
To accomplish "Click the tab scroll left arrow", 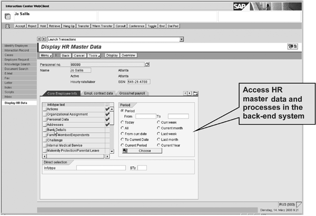I will point(185,93).
